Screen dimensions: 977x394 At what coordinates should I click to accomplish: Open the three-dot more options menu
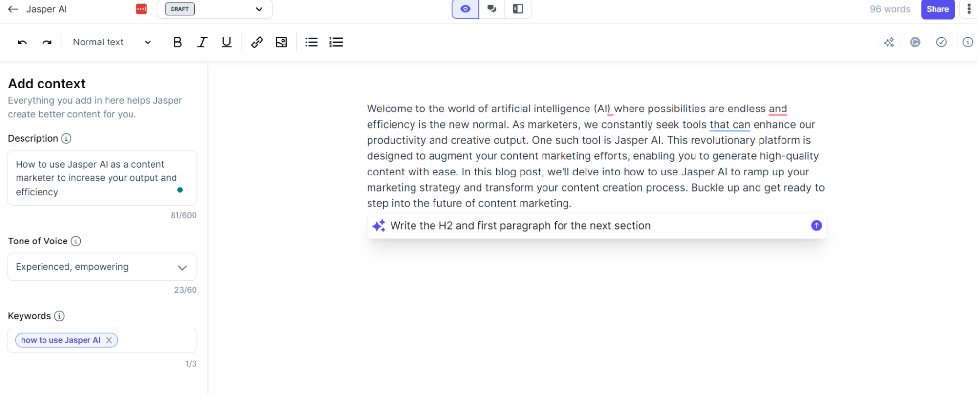[969, 9]
